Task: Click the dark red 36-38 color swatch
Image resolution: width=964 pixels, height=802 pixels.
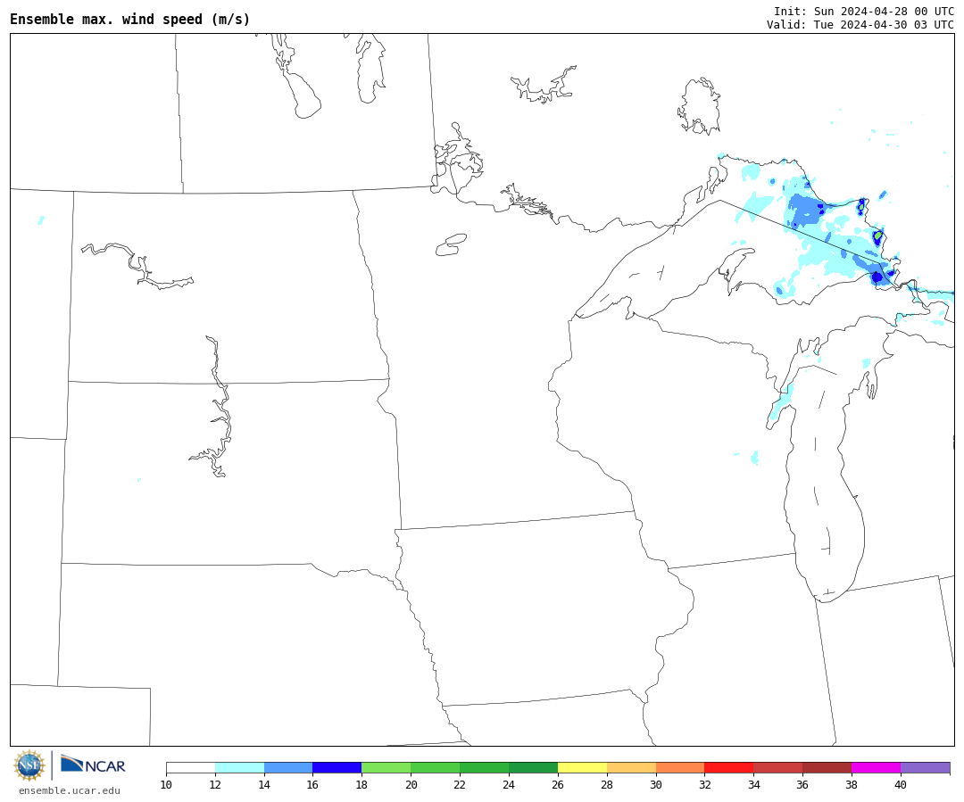Action: click(x=827, y=767)
